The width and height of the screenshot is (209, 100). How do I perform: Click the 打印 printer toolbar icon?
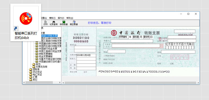click(x=46, y=23)
